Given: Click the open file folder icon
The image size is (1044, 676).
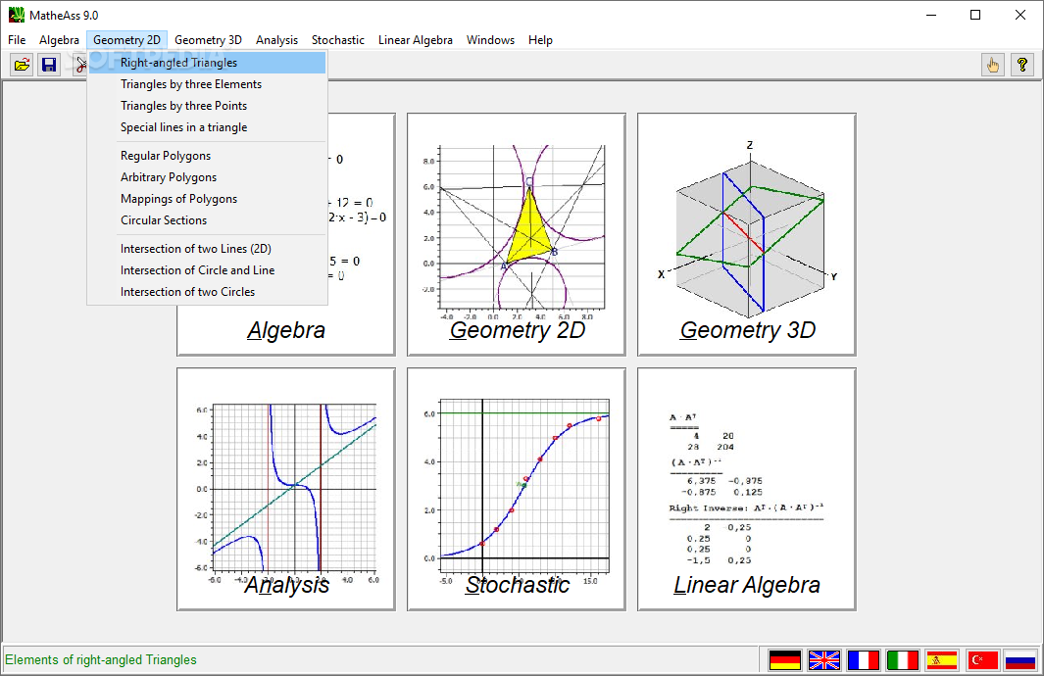Looking at the screenshot, I should (22, 65).
